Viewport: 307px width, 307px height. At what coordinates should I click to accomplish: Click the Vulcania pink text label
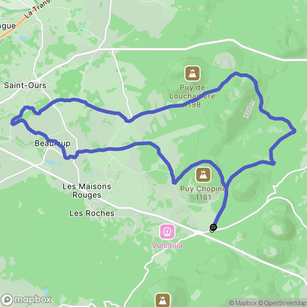[167, 246]
